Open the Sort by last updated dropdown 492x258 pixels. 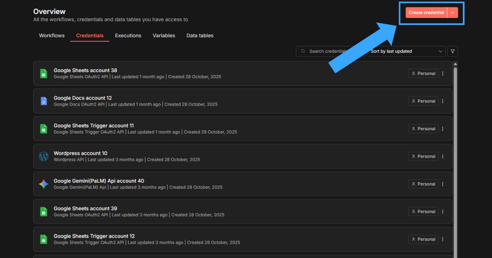pos(406,51)
